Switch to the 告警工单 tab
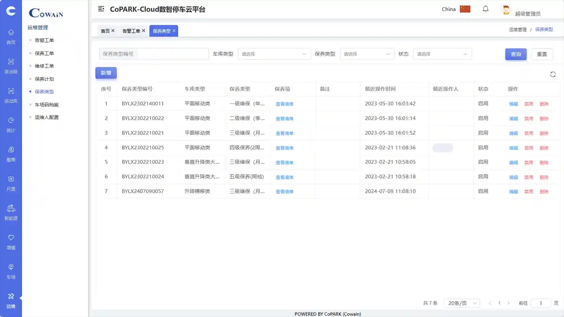564x317 pixels. pyautogui.click(x=131, y=31)
